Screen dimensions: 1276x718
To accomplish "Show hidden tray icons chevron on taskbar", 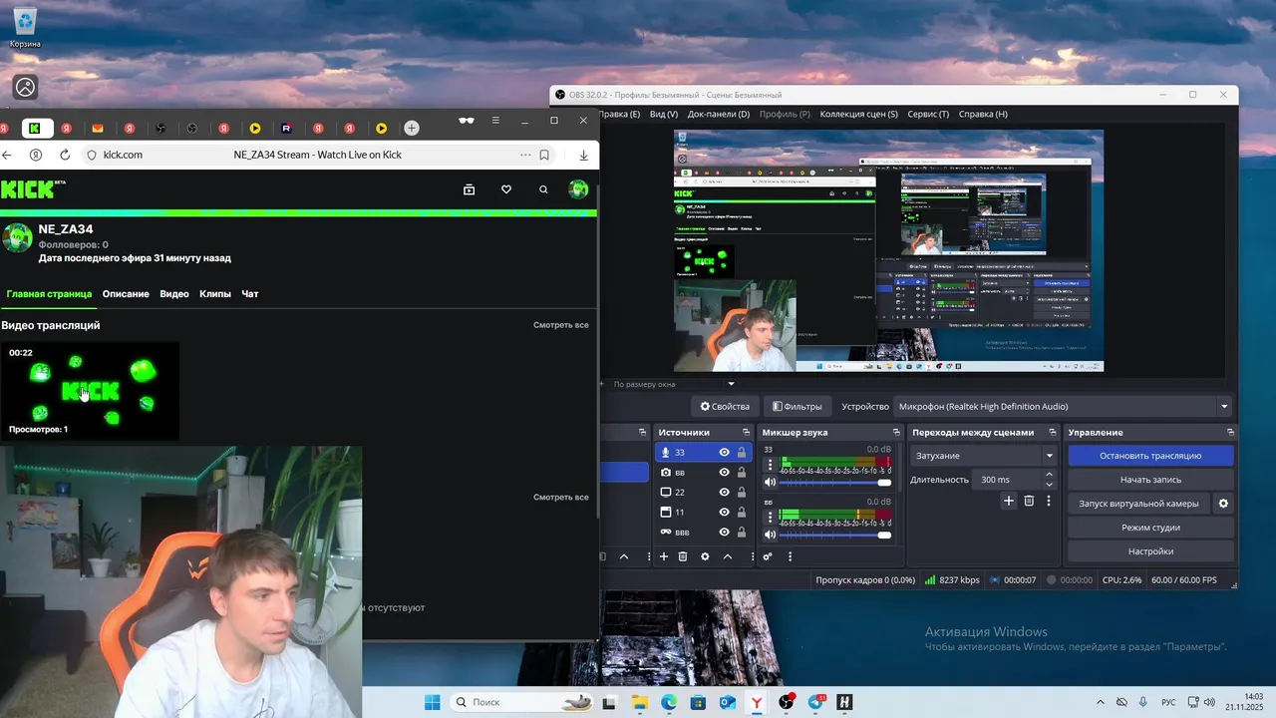I will click(x=1101, y=702).
